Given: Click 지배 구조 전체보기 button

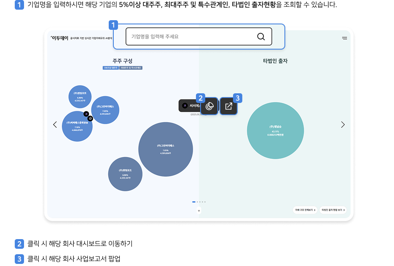Looking at the screenshot, I should (x=305, y=210).
